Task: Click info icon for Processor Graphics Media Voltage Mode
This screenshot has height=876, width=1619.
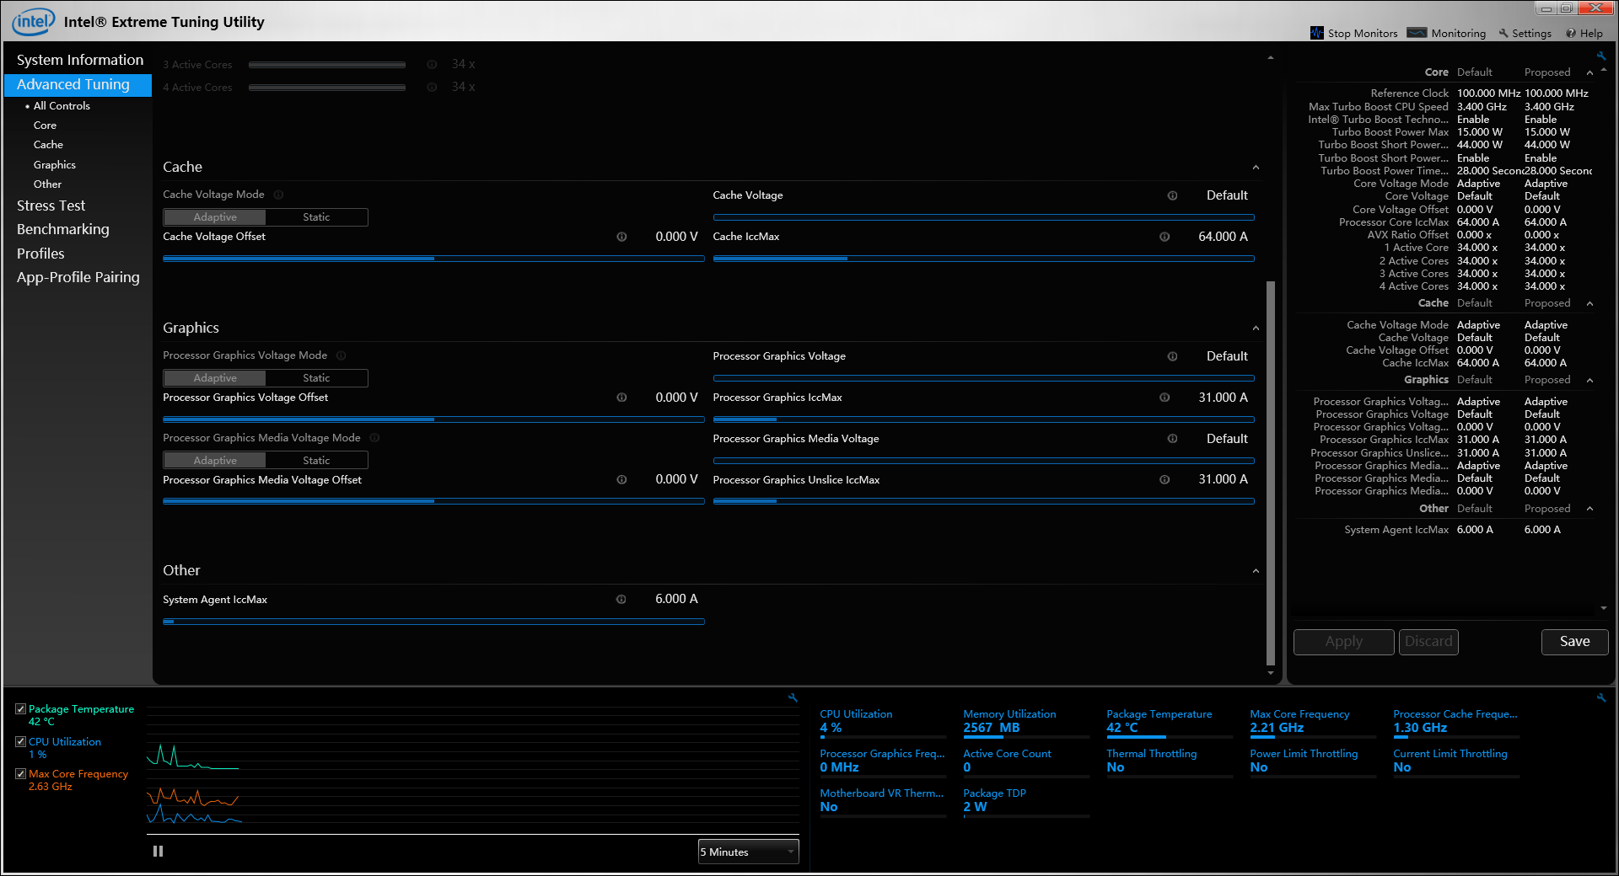Action: pos(374,438)
